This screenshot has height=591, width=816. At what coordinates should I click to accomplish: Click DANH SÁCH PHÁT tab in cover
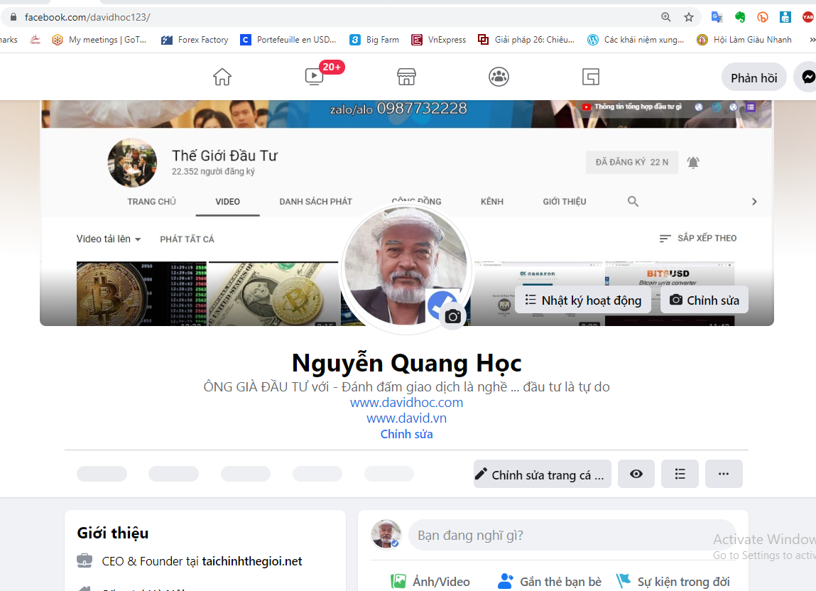coord(315,202)
